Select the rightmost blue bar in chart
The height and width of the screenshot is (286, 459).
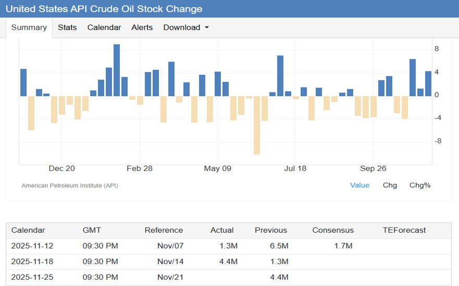[x=428, y=84]
